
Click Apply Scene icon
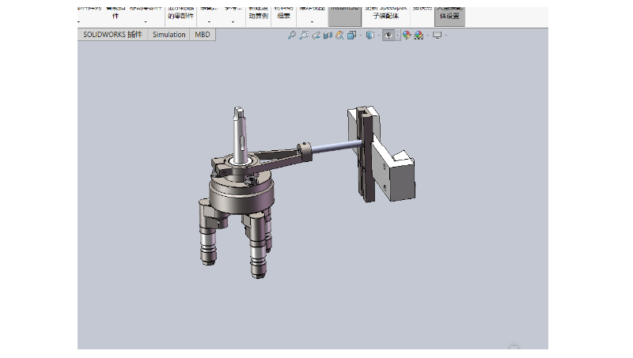coord(419,36)
